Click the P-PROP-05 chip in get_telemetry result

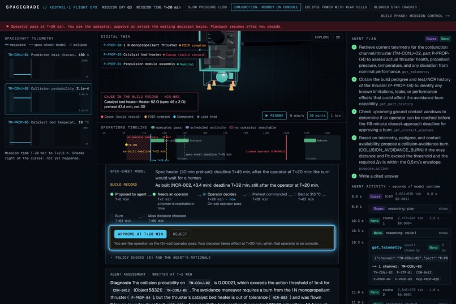pos(403,279)
